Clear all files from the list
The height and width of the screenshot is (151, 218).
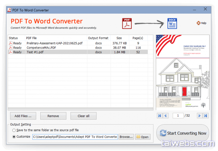[x=83, y=116]
